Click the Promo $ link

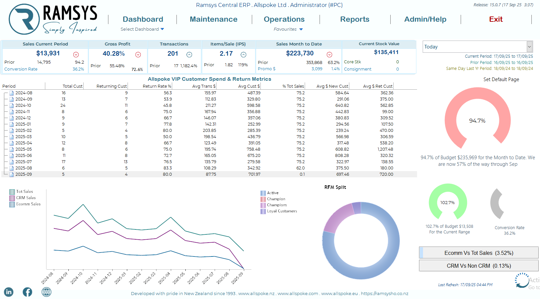[x=266, y=69]
